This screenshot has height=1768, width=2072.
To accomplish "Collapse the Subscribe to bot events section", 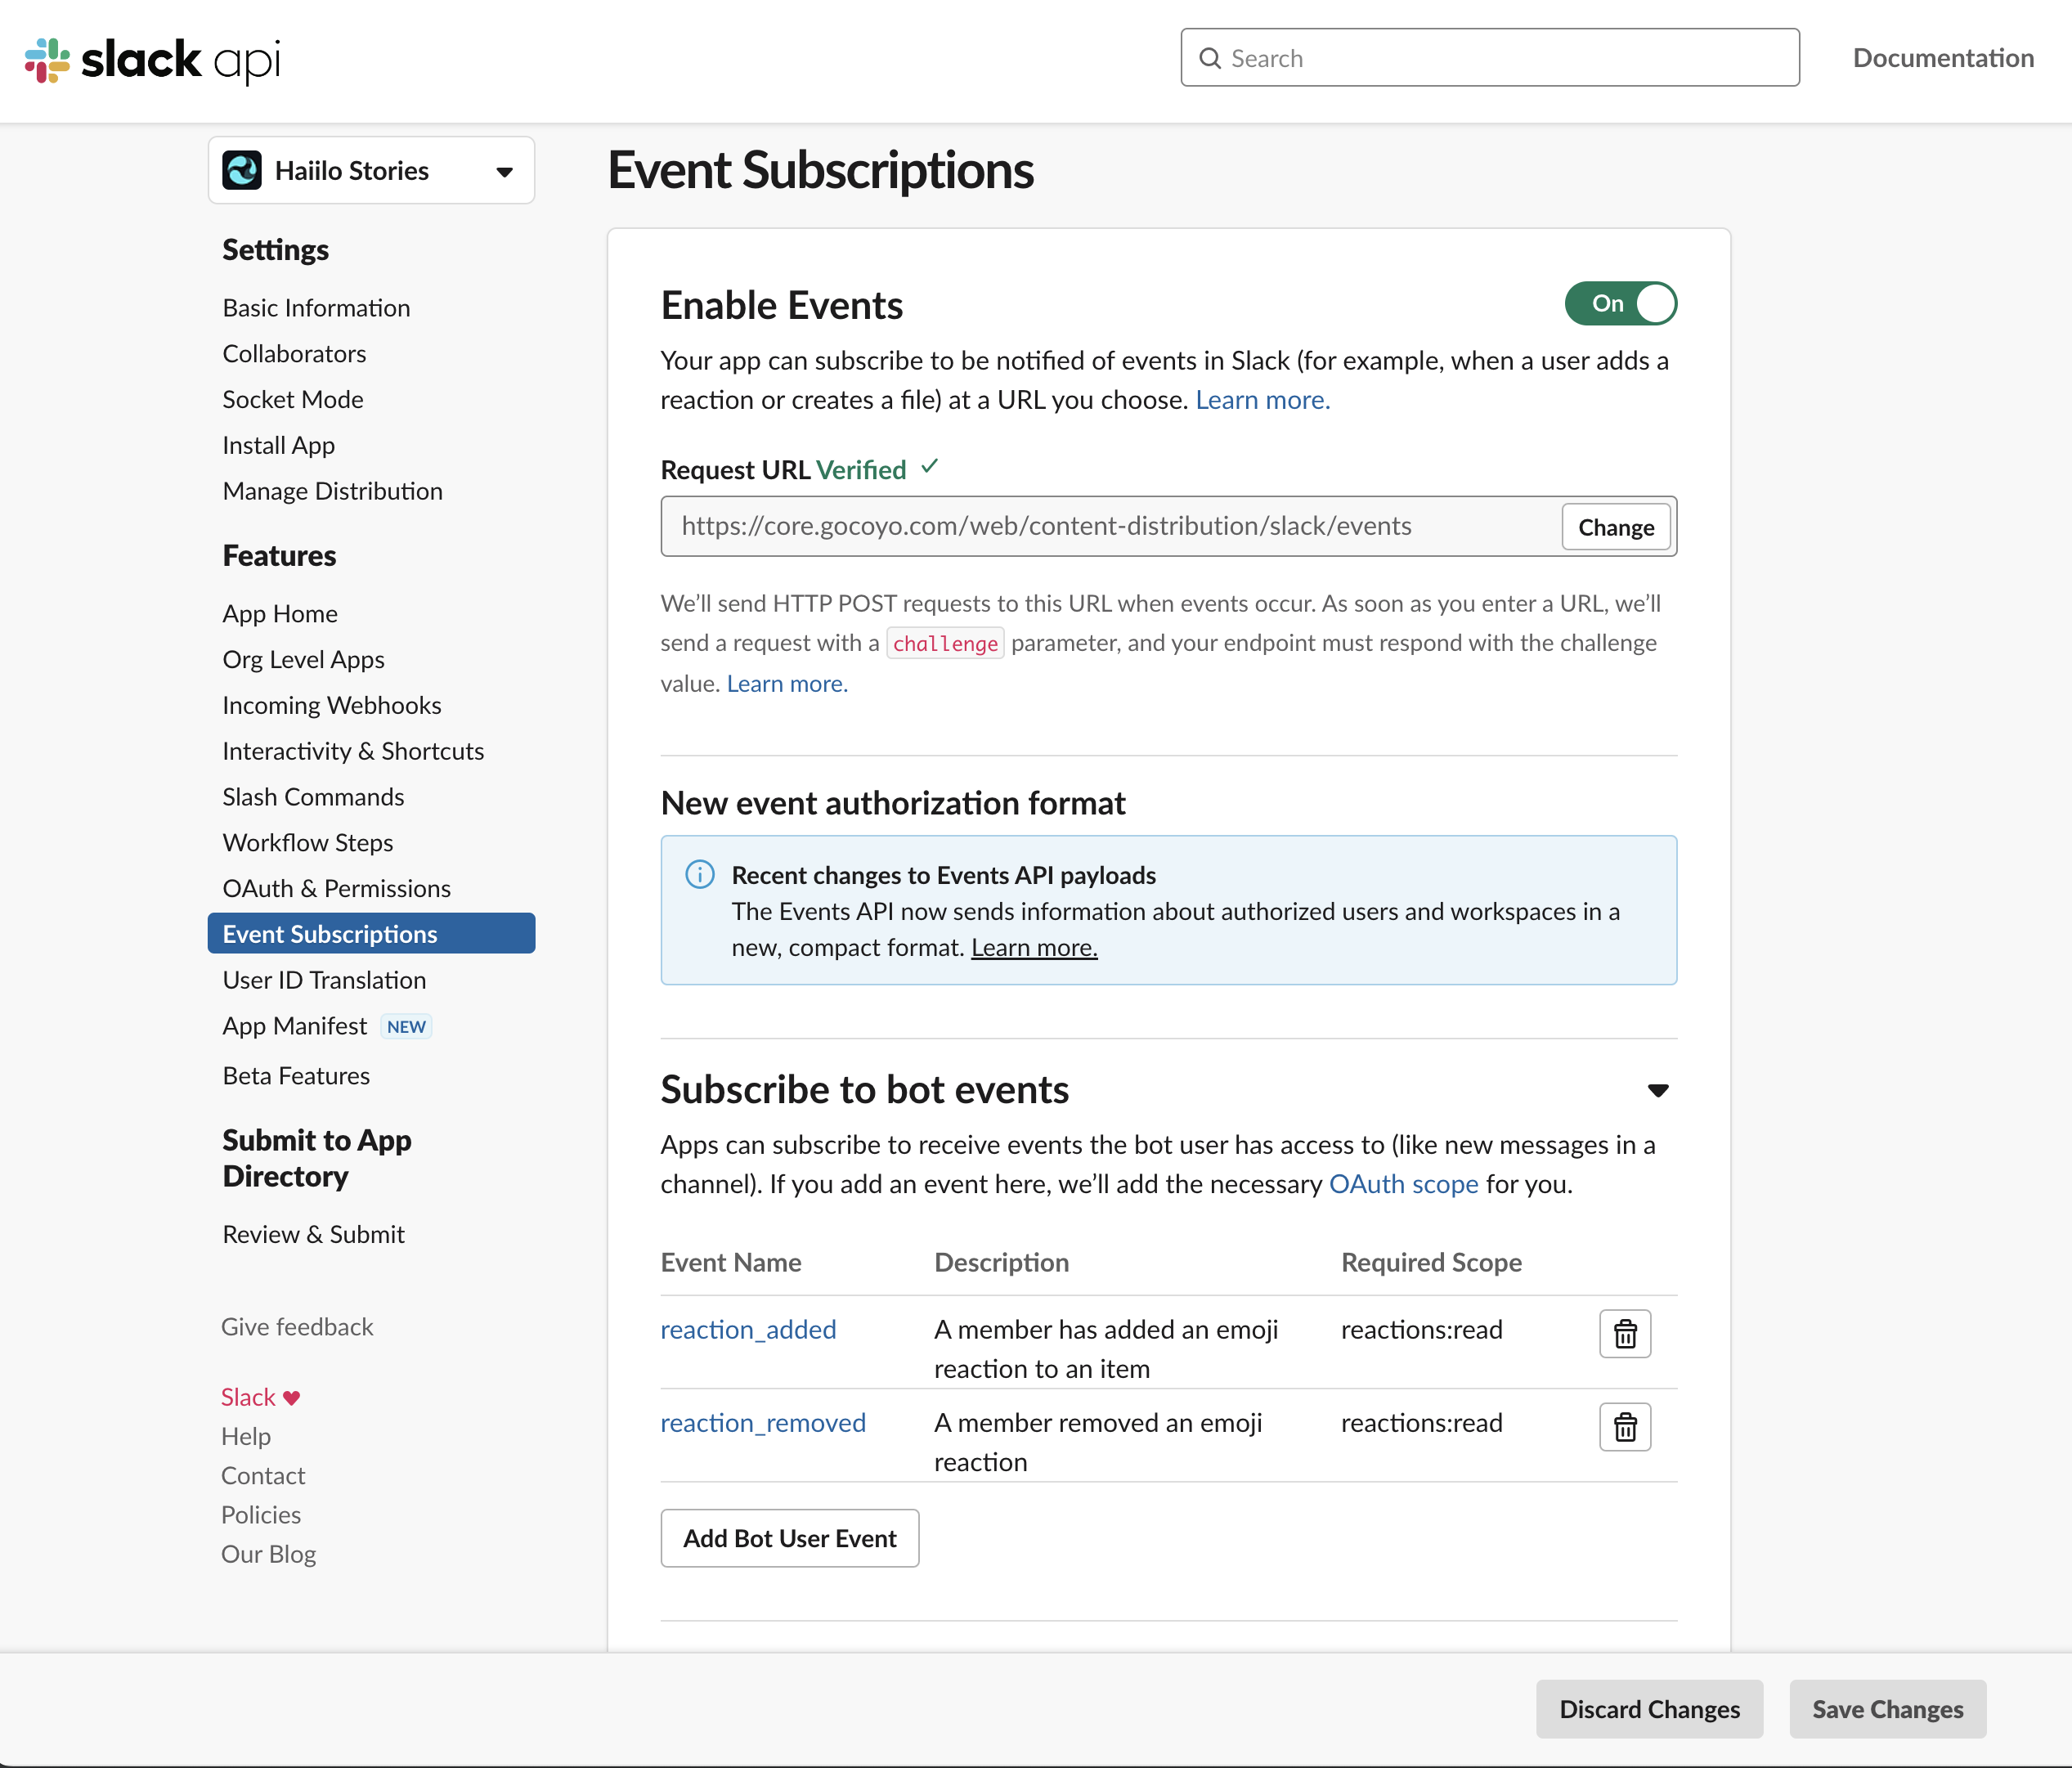I will tap(1658, 1090).
